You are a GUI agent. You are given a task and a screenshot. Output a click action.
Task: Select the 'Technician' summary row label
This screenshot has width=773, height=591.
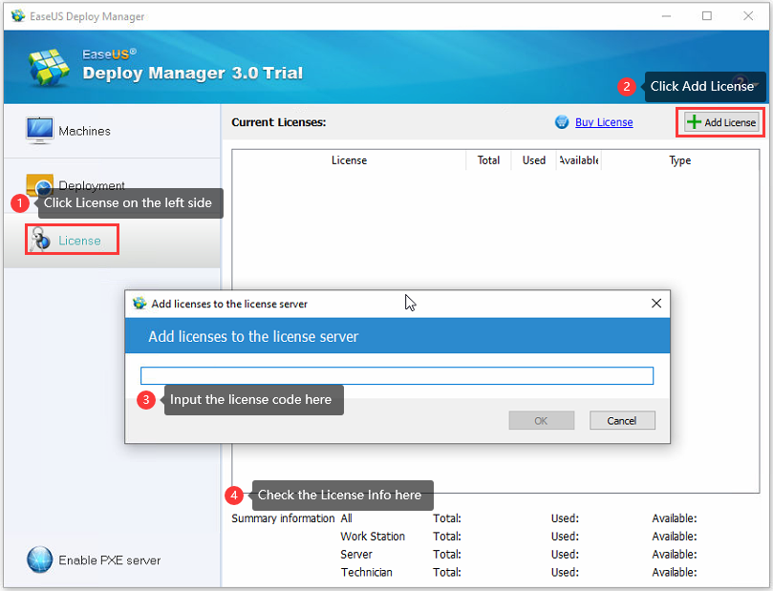[x=366, y=572]
